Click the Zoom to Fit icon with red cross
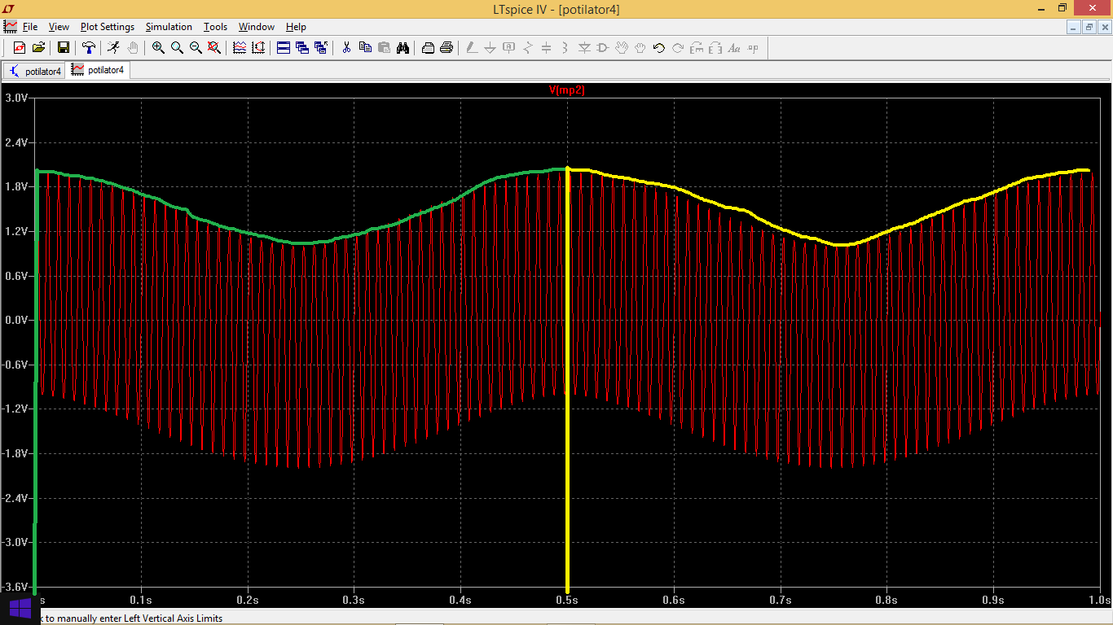The width and height of the screenshot is (1113, 625). click(214, 48)
